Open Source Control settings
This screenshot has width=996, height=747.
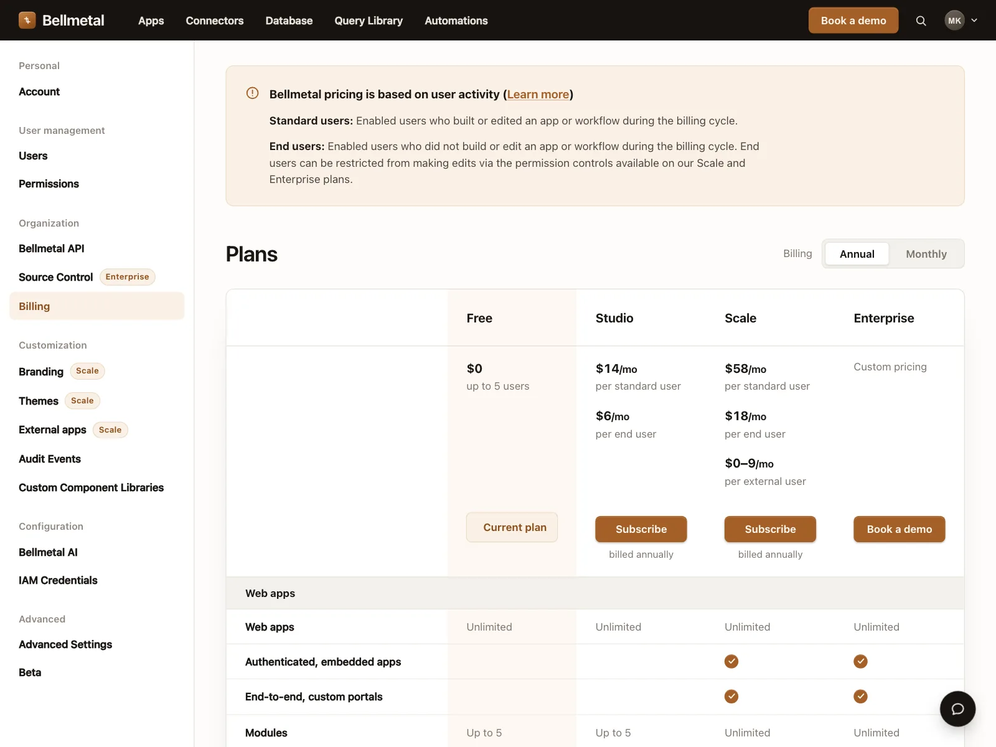pos(55,277)
